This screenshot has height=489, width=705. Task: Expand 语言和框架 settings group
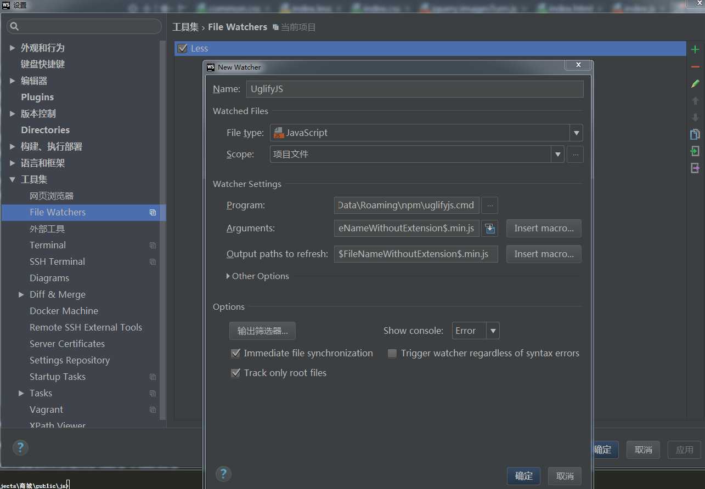click(x=13, y=163)
